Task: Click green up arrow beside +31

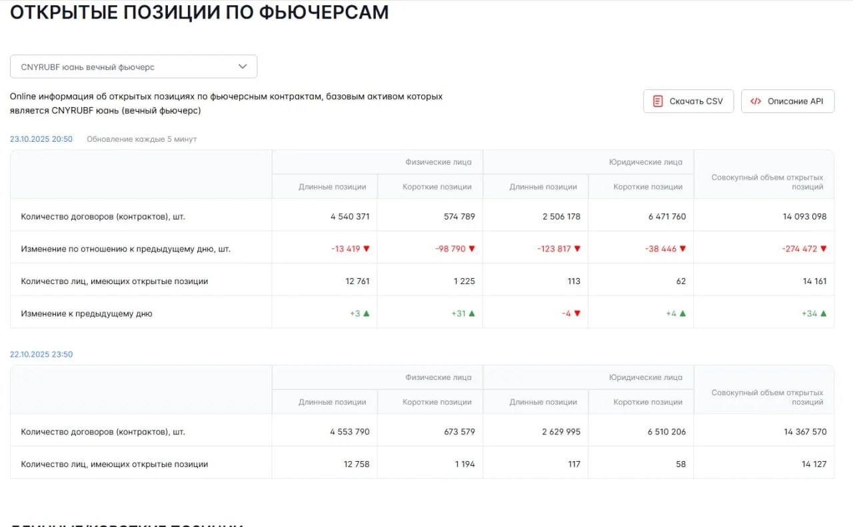Action: (x=472, y=313)
